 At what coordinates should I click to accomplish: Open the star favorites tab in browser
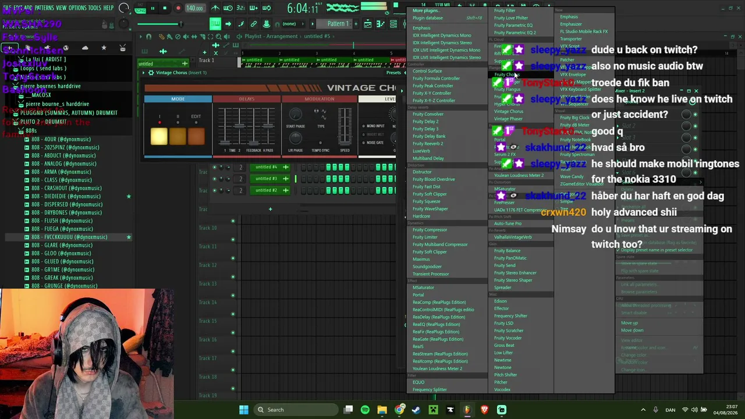(104, 48)
